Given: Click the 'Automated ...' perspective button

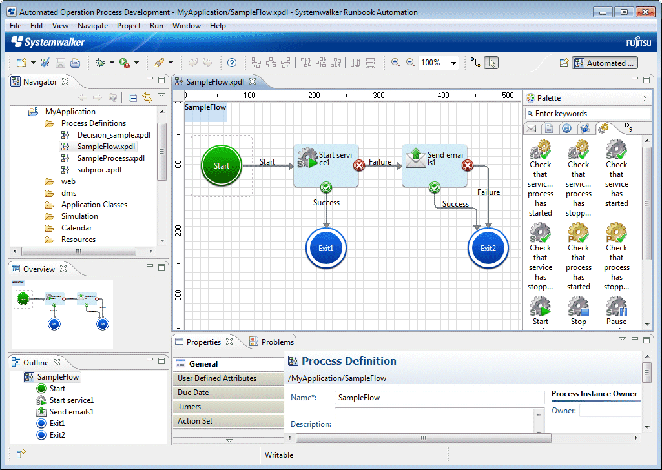Looking at the screenshot, I should coord(605,63).
